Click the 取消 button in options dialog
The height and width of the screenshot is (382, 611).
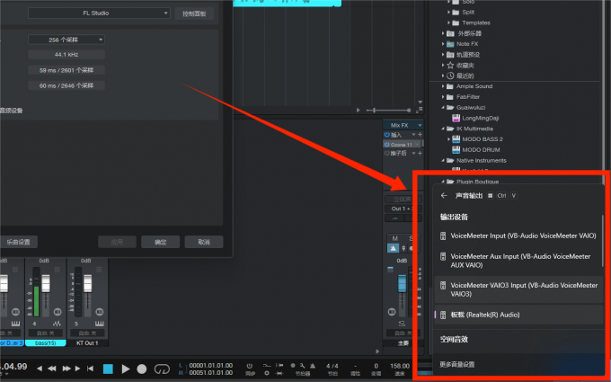pos(204,242)
